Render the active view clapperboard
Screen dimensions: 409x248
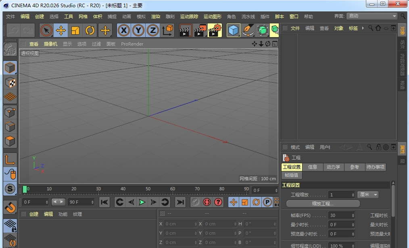(186, 31)
